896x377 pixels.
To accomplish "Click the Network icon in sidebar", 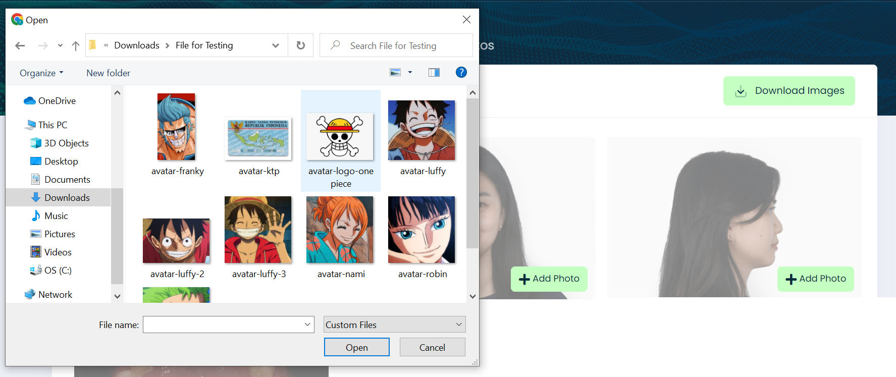I will coord(30,294).
